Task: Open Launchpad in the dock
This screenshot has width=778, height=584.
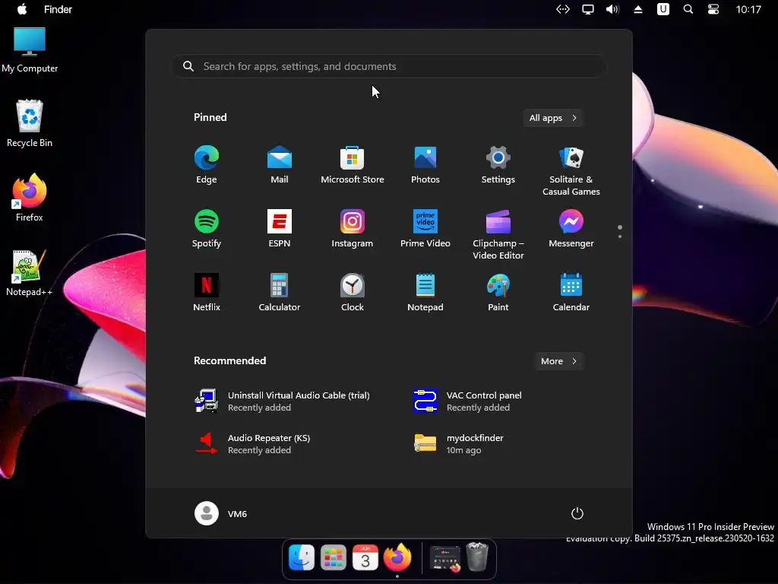Action: tap(334, 557)
